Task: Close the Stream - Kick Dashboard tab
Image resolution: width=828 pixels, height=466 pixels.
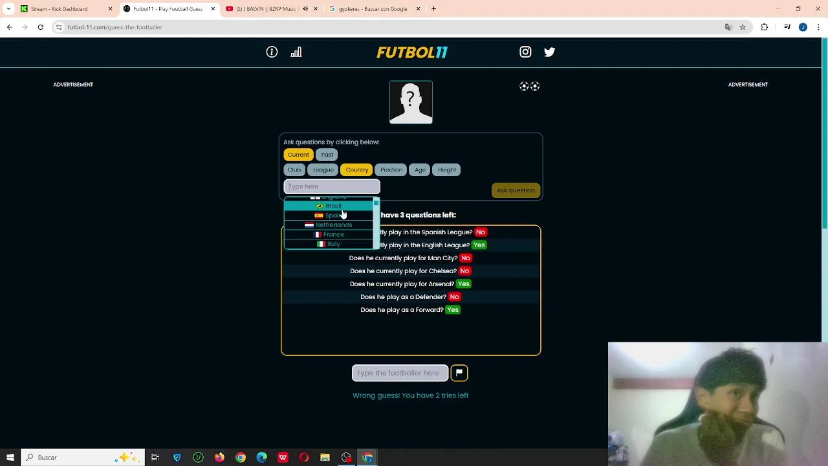Action: [110, 9]
